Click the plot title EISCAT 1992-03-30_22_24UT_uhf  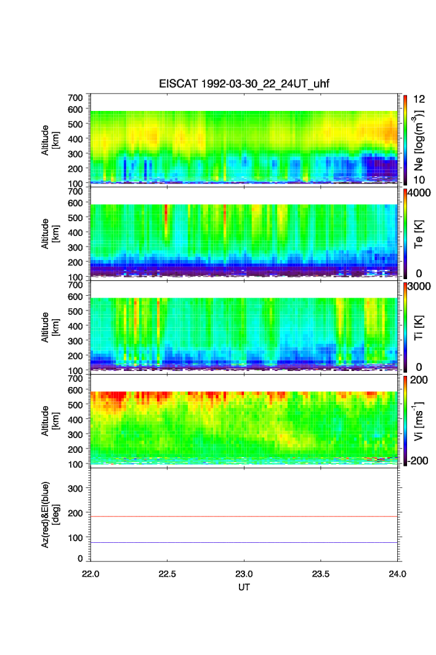(244, 84)
